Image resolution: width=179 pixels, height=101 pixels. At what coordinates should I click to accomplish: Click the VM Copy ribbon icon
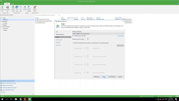(17, 9)
